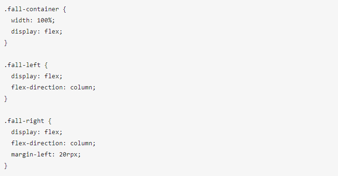Click flex-direction: column under .fall-left
The width and height of the screenshot is (338, 176).
tap(53, 88)
